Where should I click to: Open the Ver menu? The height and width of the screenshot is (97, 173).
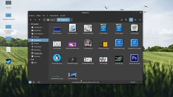coord(44,16)
